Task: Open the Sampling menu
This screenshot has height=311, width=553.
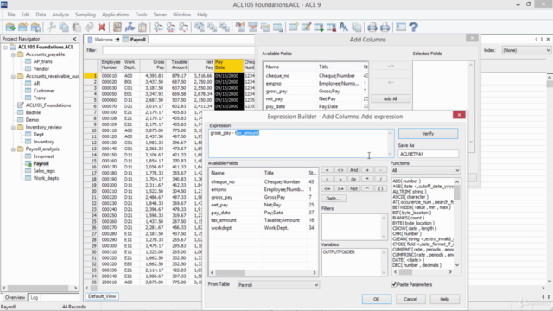Action: [x=86, y=15]
